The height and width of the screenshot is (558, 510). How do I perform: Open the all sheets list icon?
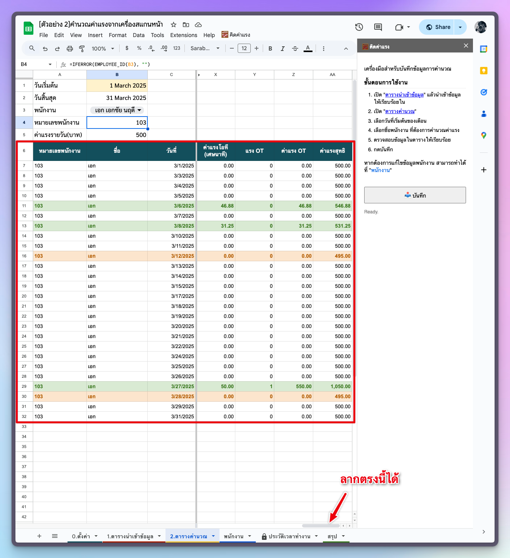pyautogui.click(x=55, y=536)
